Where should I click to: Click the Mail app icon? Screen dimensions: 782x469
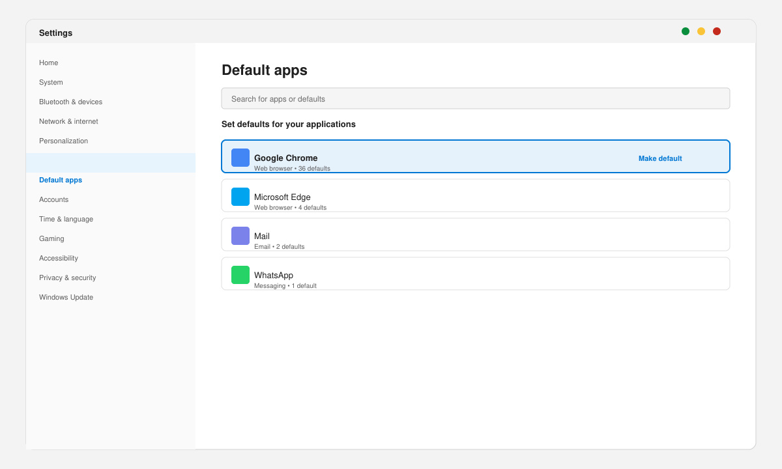[x=240, y=236]
